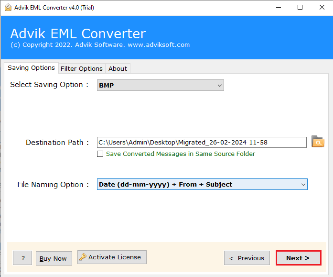
Task: Click the Destination Path label
Action: click(57, 143)
